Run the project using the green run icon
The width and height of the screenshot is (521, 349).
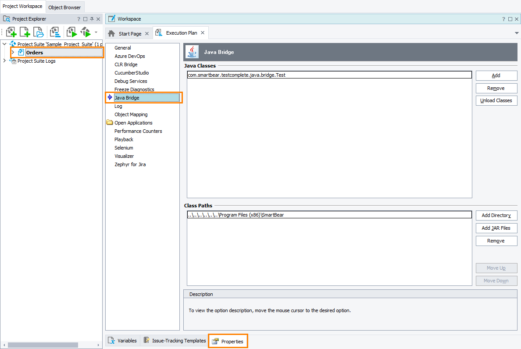point(71,32)
